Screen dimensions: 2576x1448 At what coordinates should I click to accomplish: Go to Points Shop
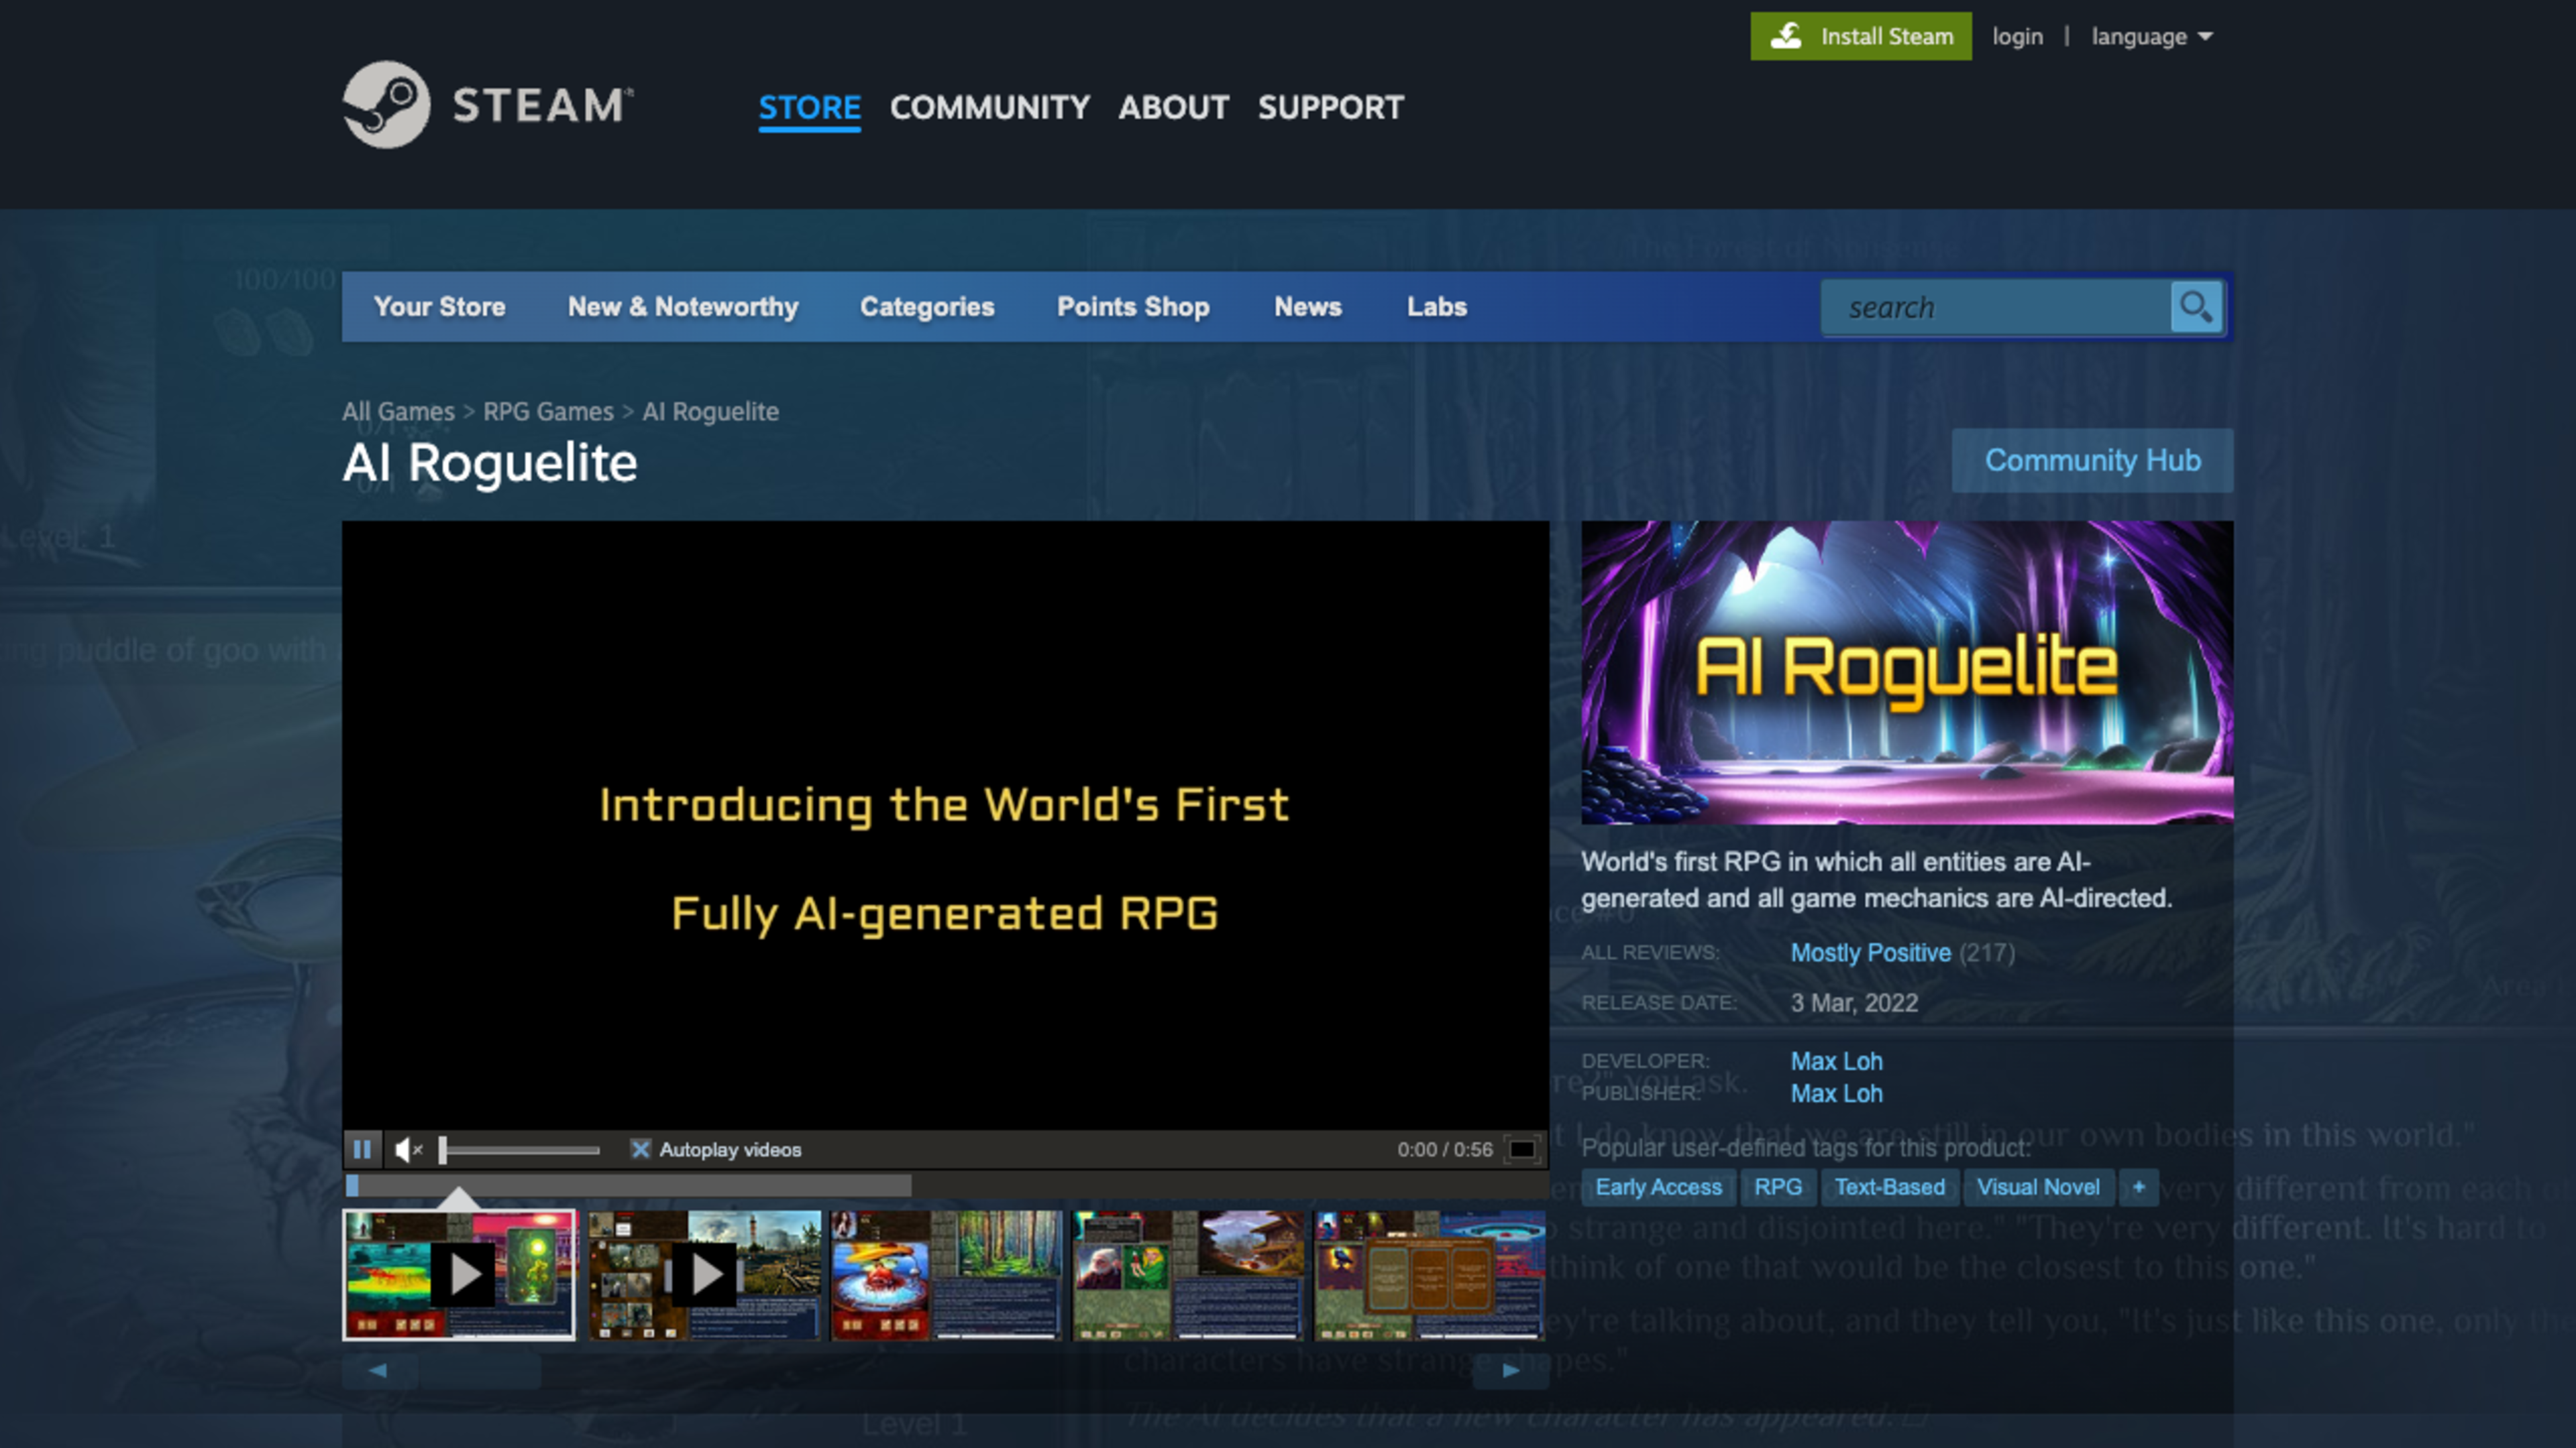1133,307
